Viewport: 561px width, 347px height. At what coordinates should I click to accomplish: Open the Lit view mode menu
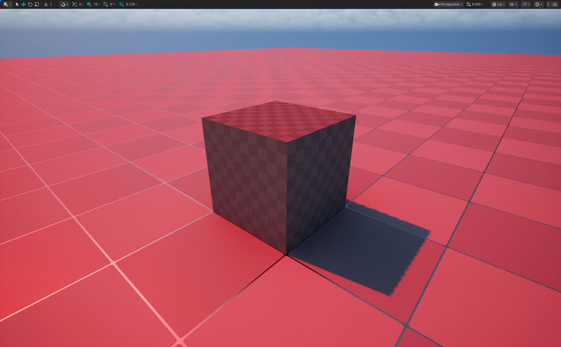[x=497, y=4]
